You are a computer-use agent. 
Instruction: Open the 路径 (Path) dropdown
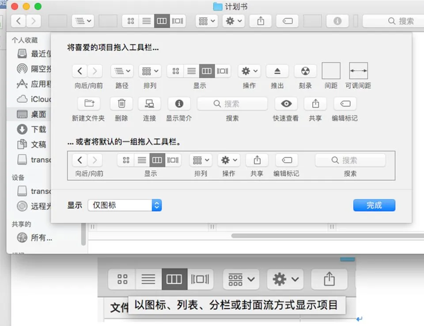(121, 71)
